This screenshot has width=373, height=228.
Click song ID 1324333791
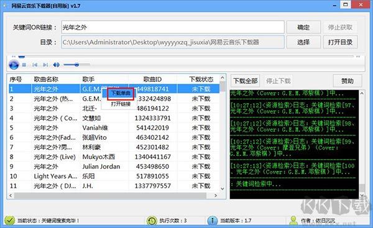point(152,118)
